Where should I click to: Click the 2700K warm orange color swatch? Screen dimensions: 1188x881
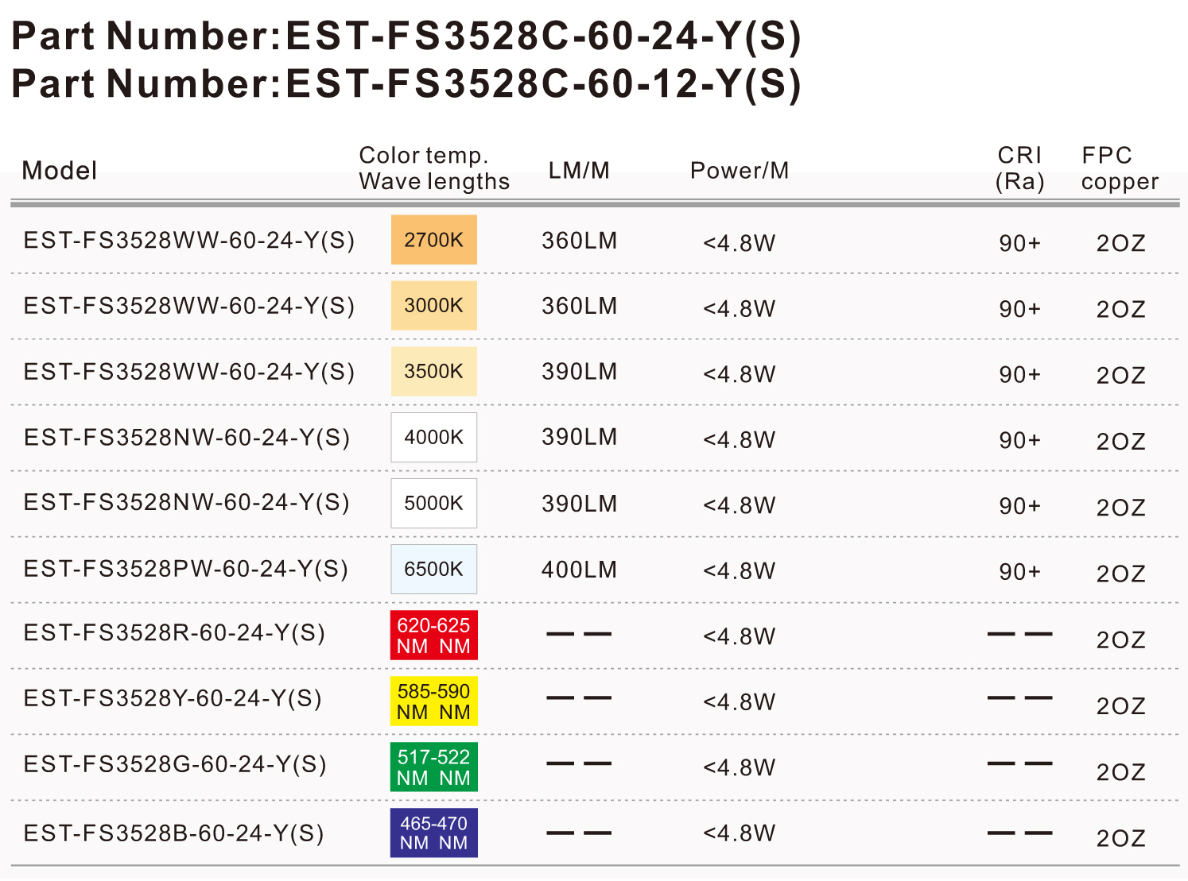[x=433, y=240]
